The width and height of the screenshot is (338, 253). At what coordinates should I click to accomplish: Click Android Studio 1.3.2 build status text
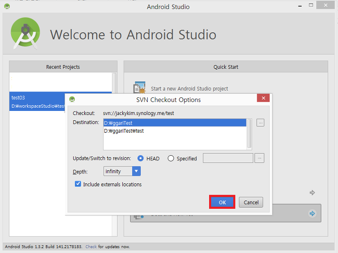coord(44,247)
